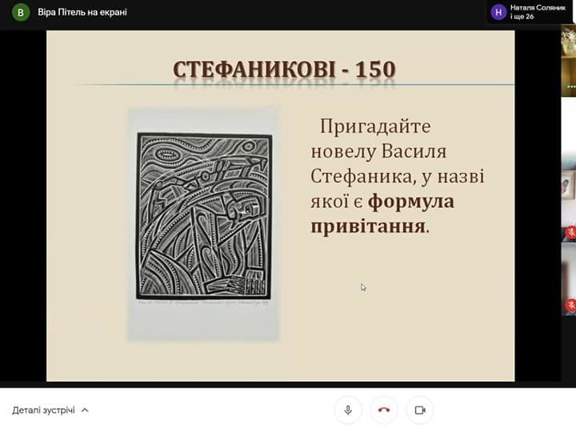Click the green B presenter avatar
Screen dimensions: 576x432
pos(21,13)
